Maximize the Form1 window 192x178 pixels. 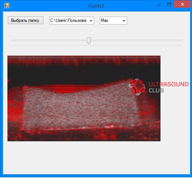[x=169, y=4]
